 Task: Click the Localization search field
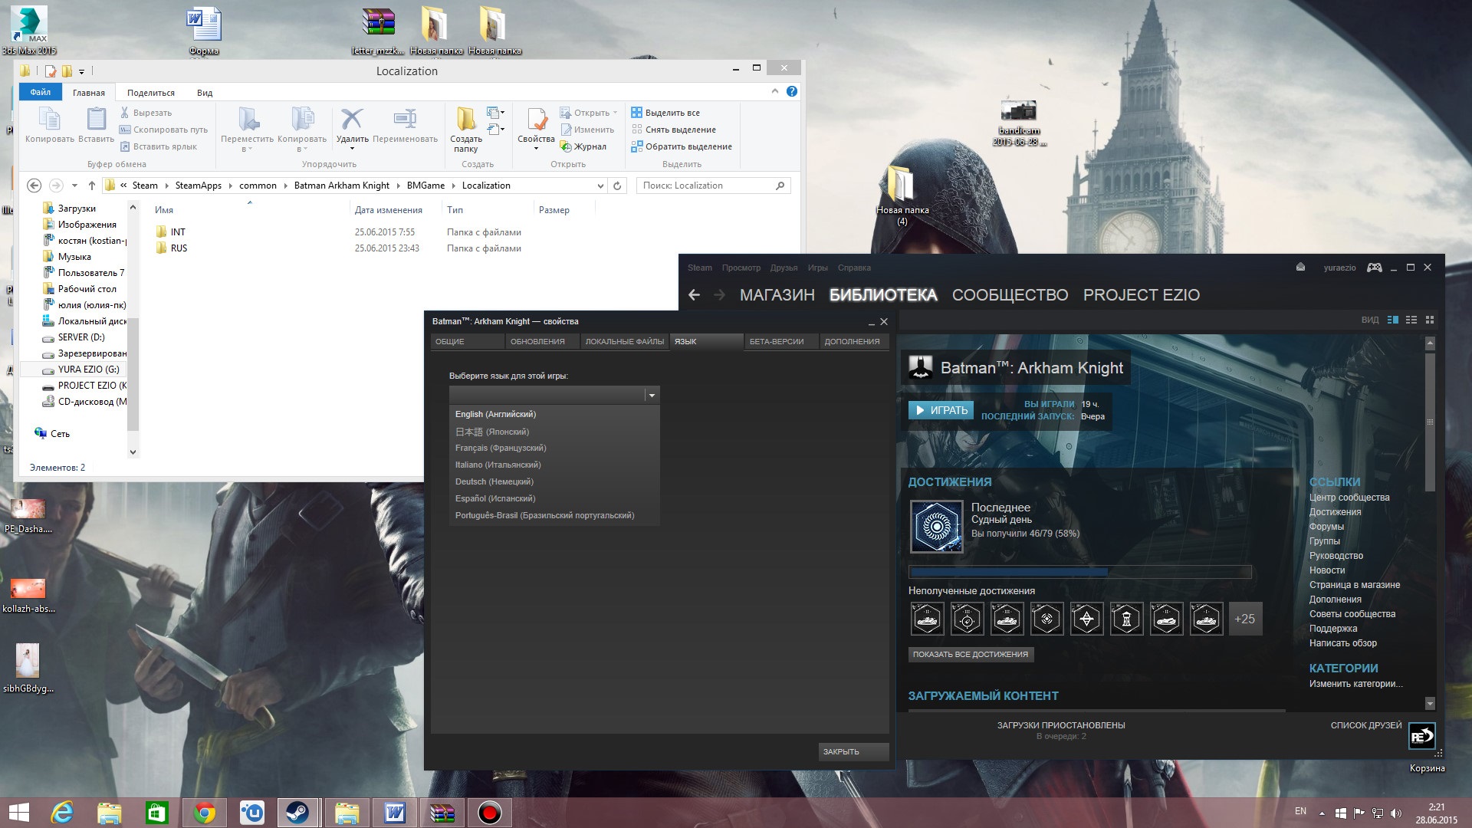pyautogui.click(x=705, y=186)
